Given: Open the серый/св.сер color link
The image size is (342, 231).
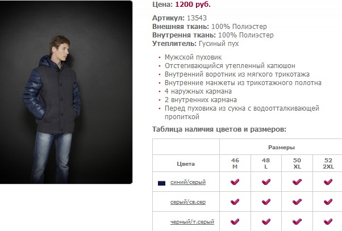Looking at the screenshot, I should click(x=191, y=202).
